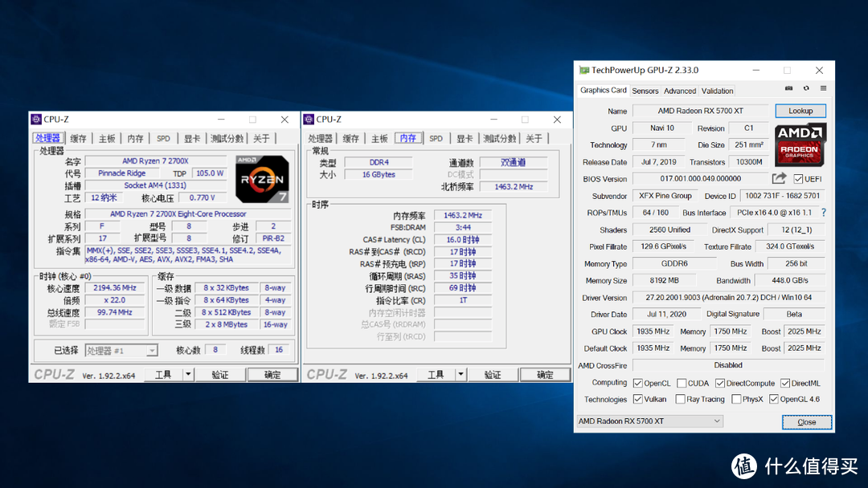Toggle the Vulkan checkbox
This screenshot has width=868, height=488.
click(637, 399)
